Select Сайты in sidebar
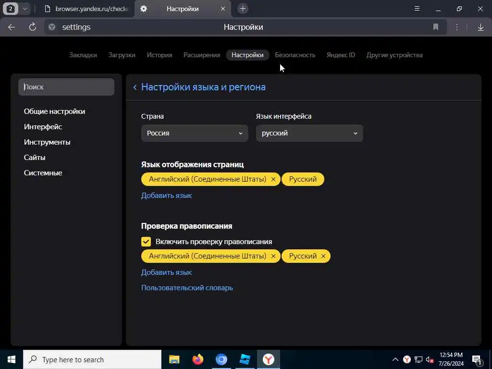This screenshot has width=492, height=369. click(x=35, y=158)
